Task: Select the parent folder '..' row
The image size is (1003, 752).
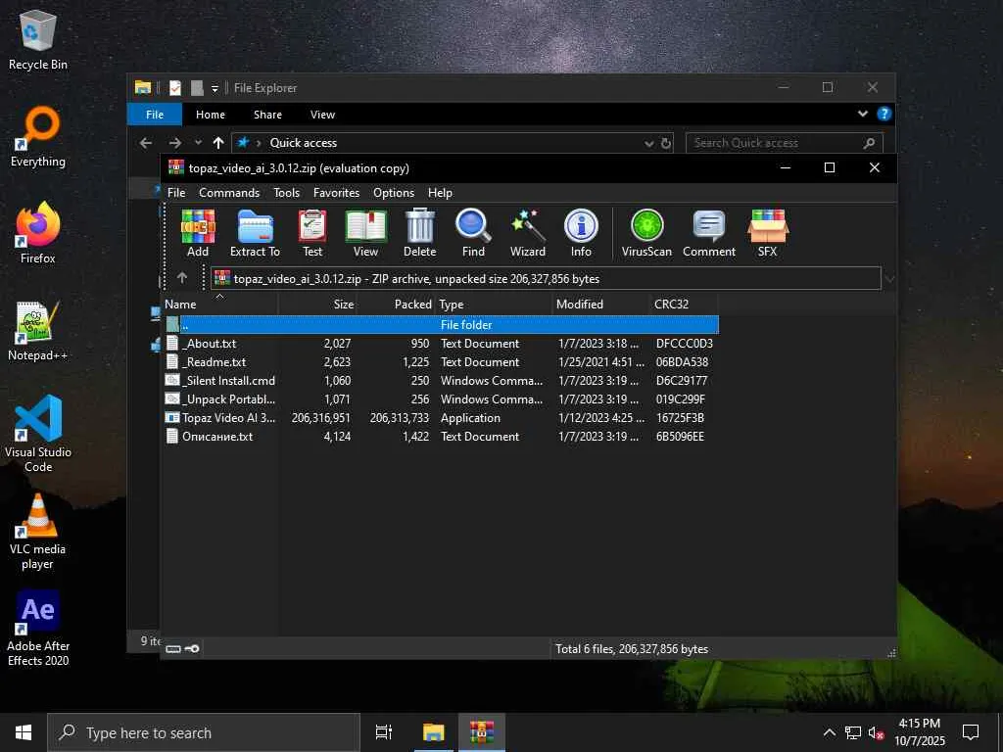Action: (x=442, y=325)
